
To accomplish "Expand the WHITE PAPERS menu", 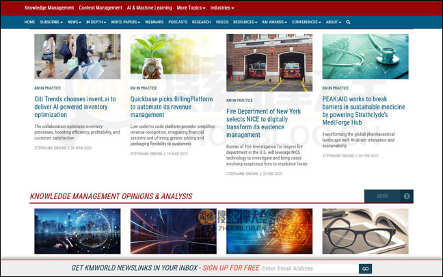I will tap(125, 22).
